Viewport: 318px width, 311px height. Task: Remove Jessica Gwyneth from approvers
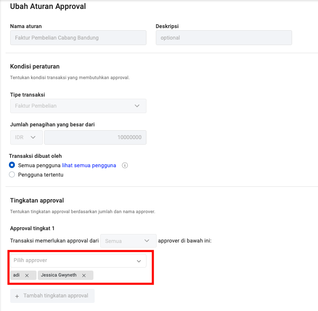coord(84,275)
